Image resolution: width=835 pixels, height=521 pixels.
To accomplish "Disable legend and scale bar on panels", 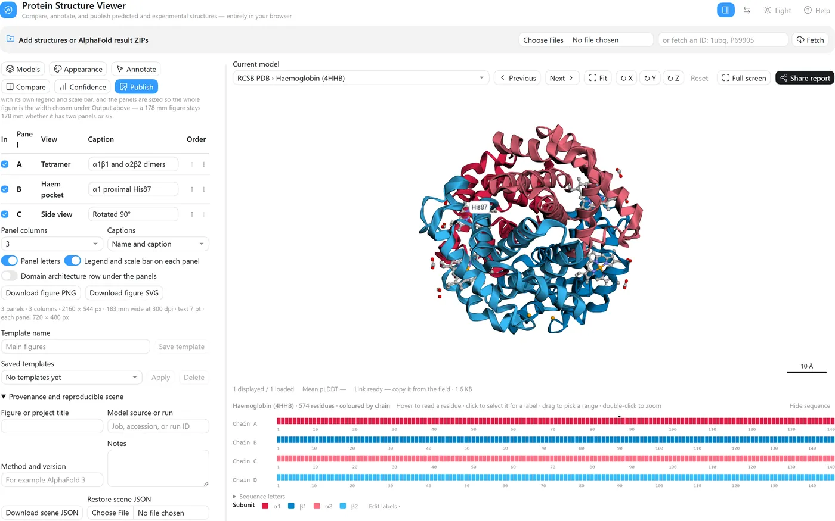I will coord(72,261).
